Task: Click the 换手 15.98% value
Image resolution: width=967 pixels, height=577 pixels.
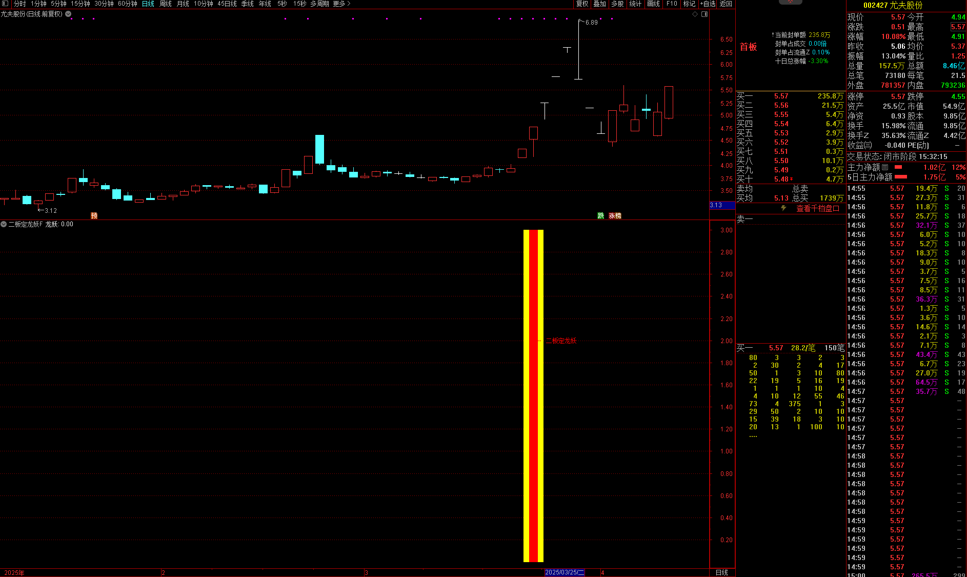Action: [893, 126]
